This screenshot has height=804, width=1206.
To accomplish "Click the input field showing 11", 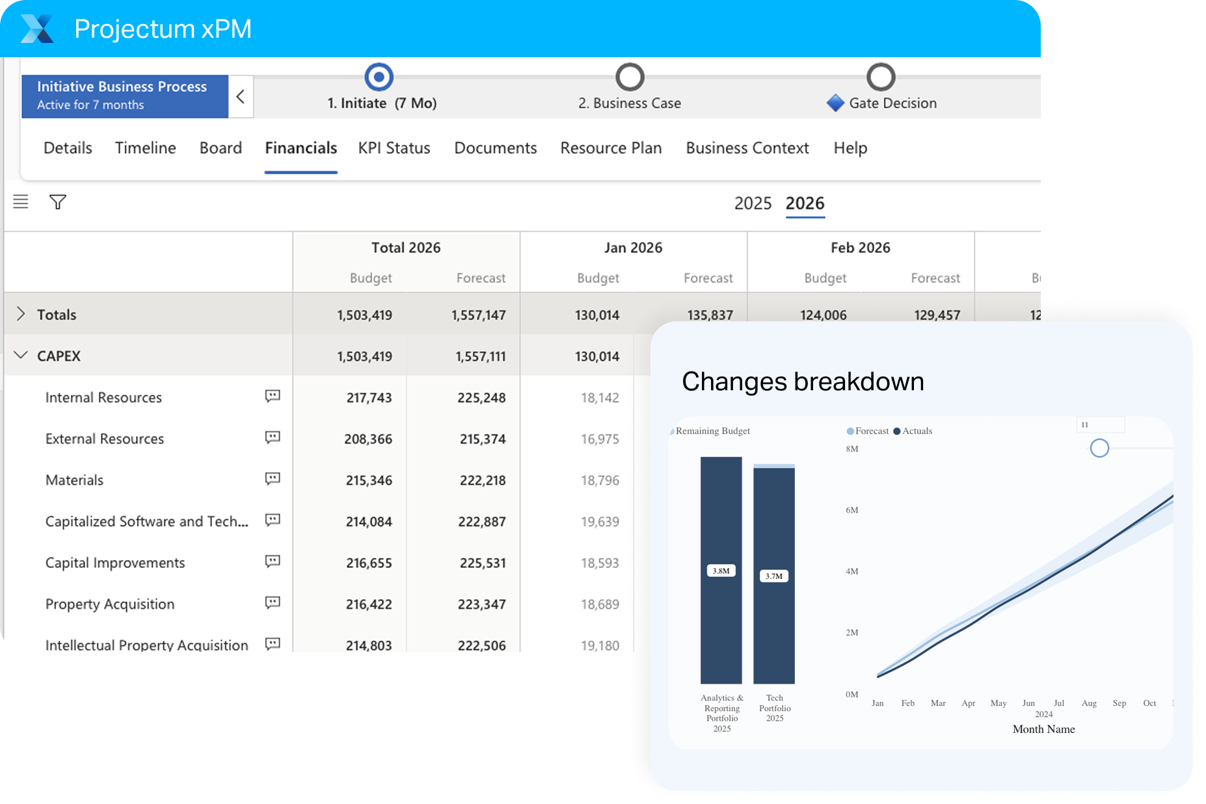I will click(x=1101, y=424).
